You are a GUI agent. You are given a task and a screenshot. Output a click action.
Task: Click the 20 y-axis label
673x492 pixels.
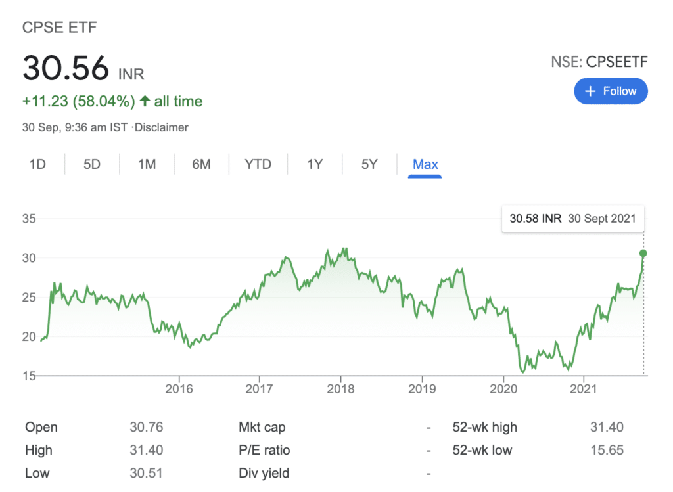pyautogui.click(x=29, y=337)
